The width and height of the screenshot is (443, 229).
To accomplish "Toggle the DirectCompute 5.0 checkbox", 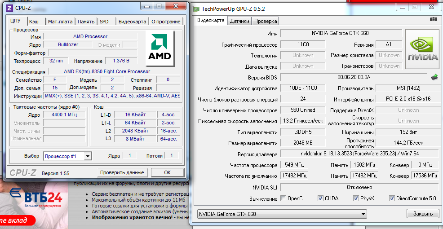I will (x=392, y=198).
